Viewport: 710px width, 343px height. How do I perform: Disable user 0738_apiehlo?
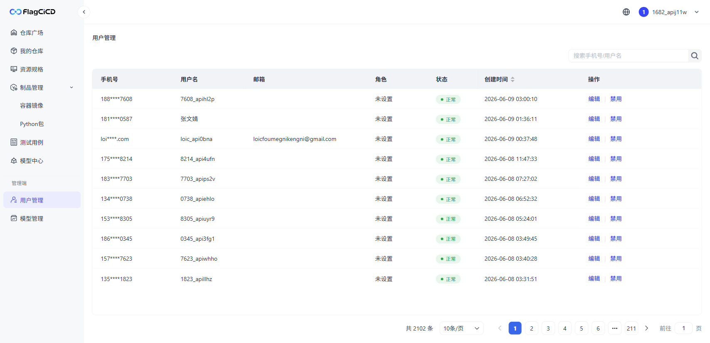(616, 199)
